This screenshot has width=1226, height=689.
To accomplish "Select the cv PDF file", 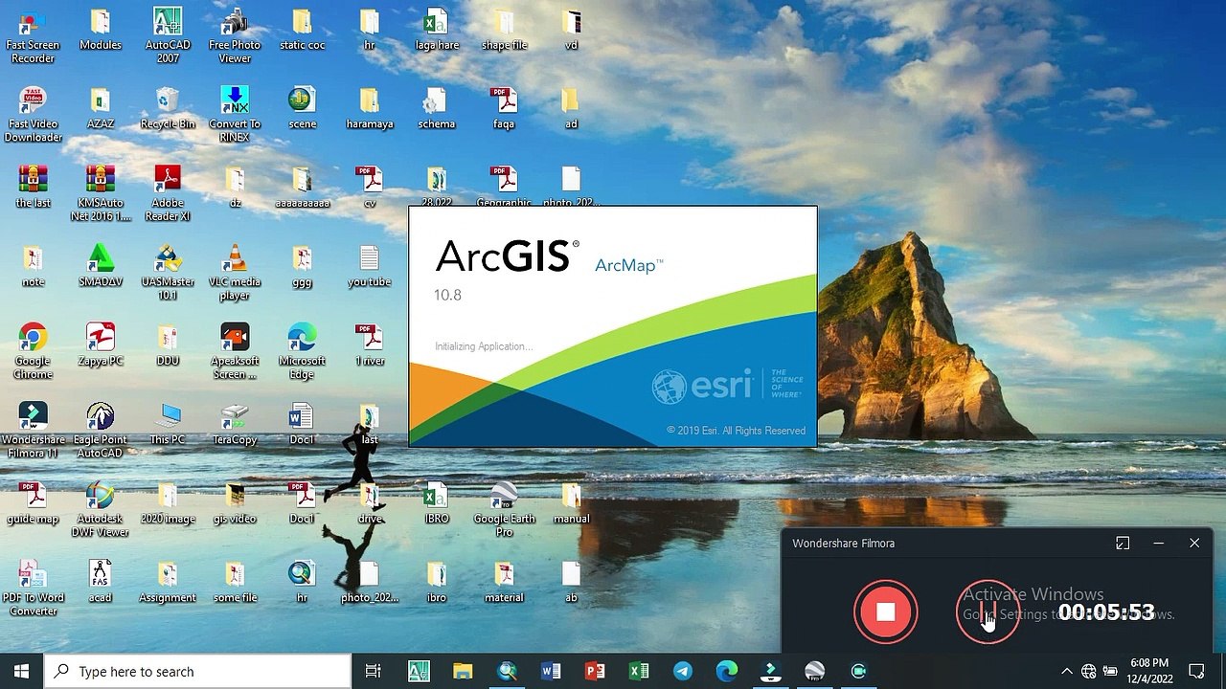I will coord(370,188).
